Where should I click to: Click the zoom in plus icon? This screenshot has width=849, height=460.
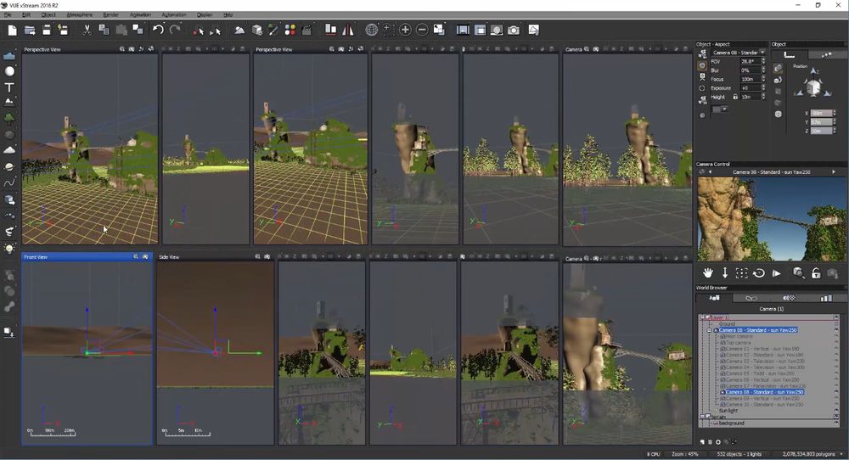[405, 30]
